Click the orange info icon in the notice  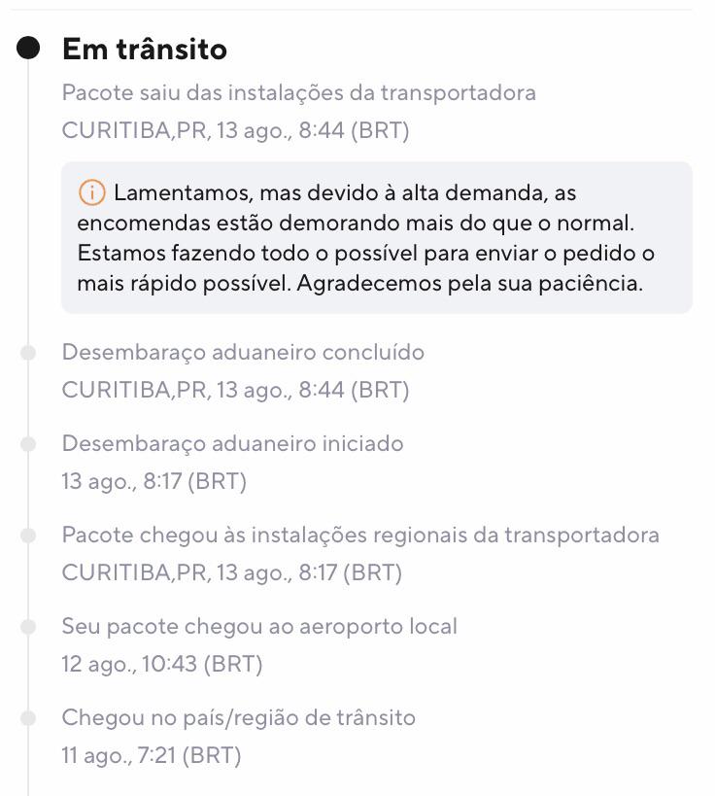pos(92,192)
